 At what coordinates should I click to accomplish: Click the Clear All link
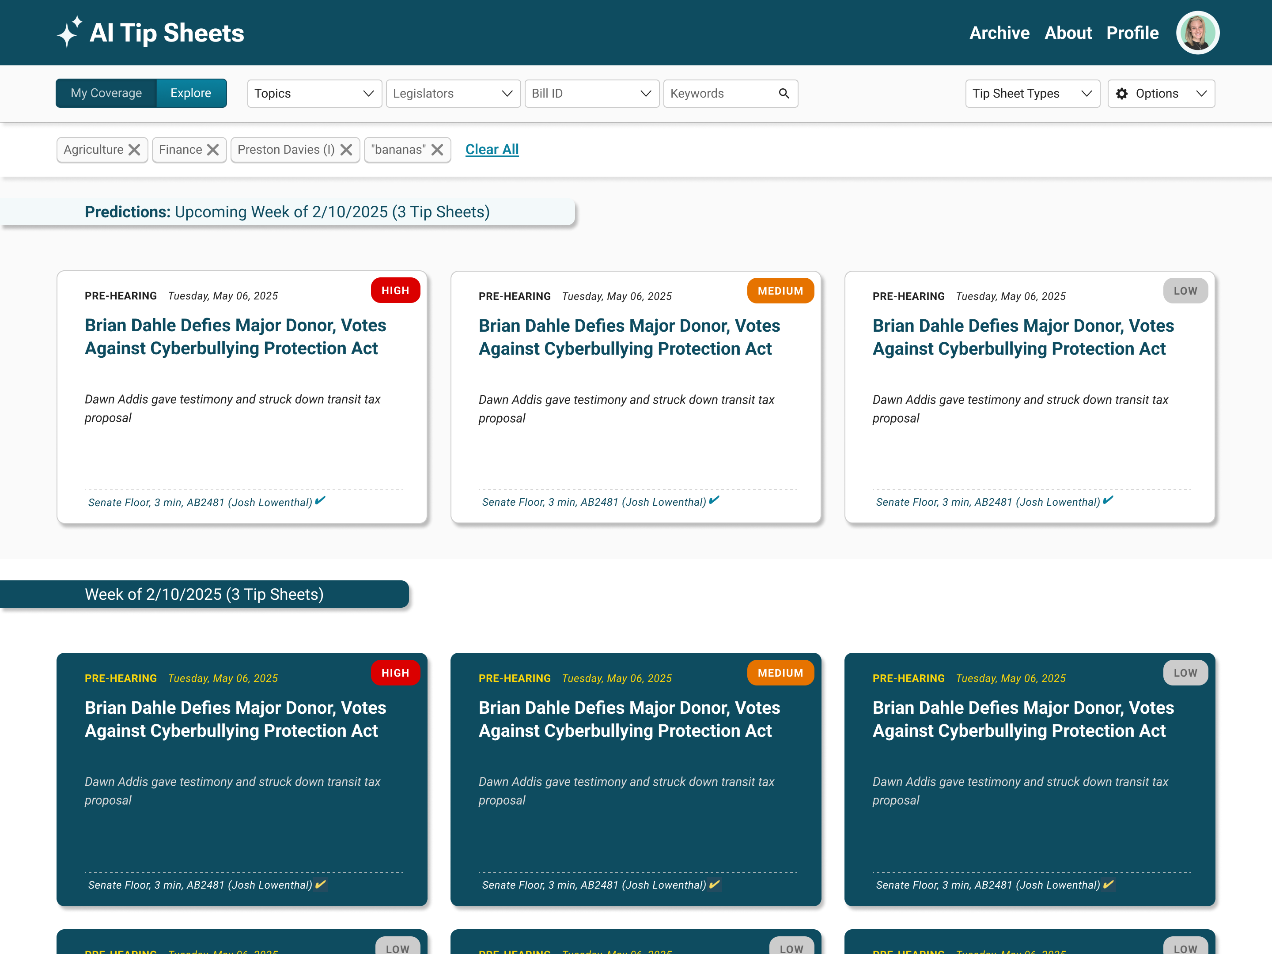pos(492,150)
